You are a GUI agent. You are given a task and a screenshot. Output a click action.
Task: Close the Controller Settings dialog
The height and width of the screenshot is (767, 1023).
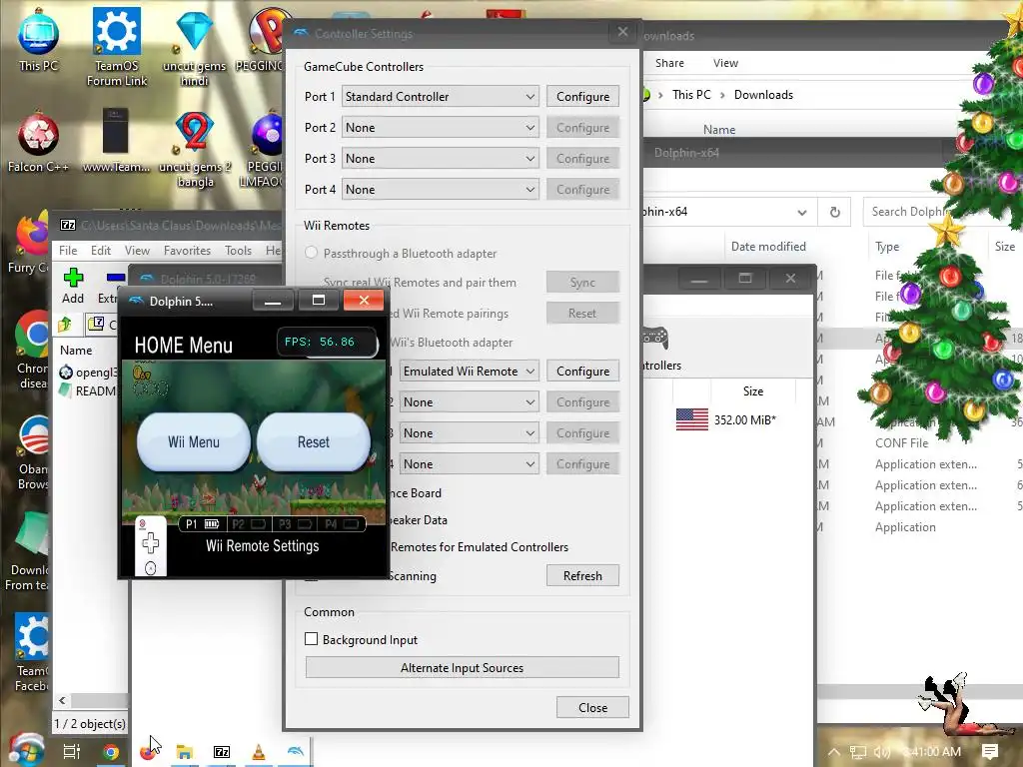(x=592, y=708)
